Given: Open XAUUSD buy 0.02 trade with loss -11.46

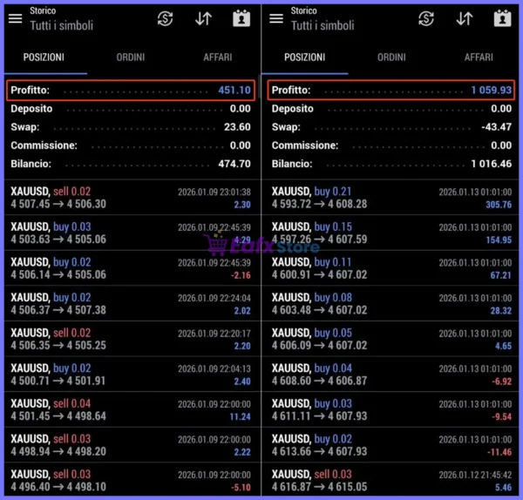Looking at the screenshot, I should click(391, 444).
